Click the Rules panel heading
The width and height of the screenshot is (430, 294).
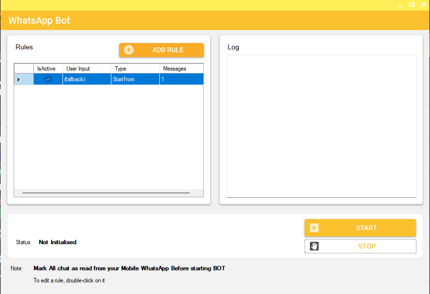tap(24, 47)
